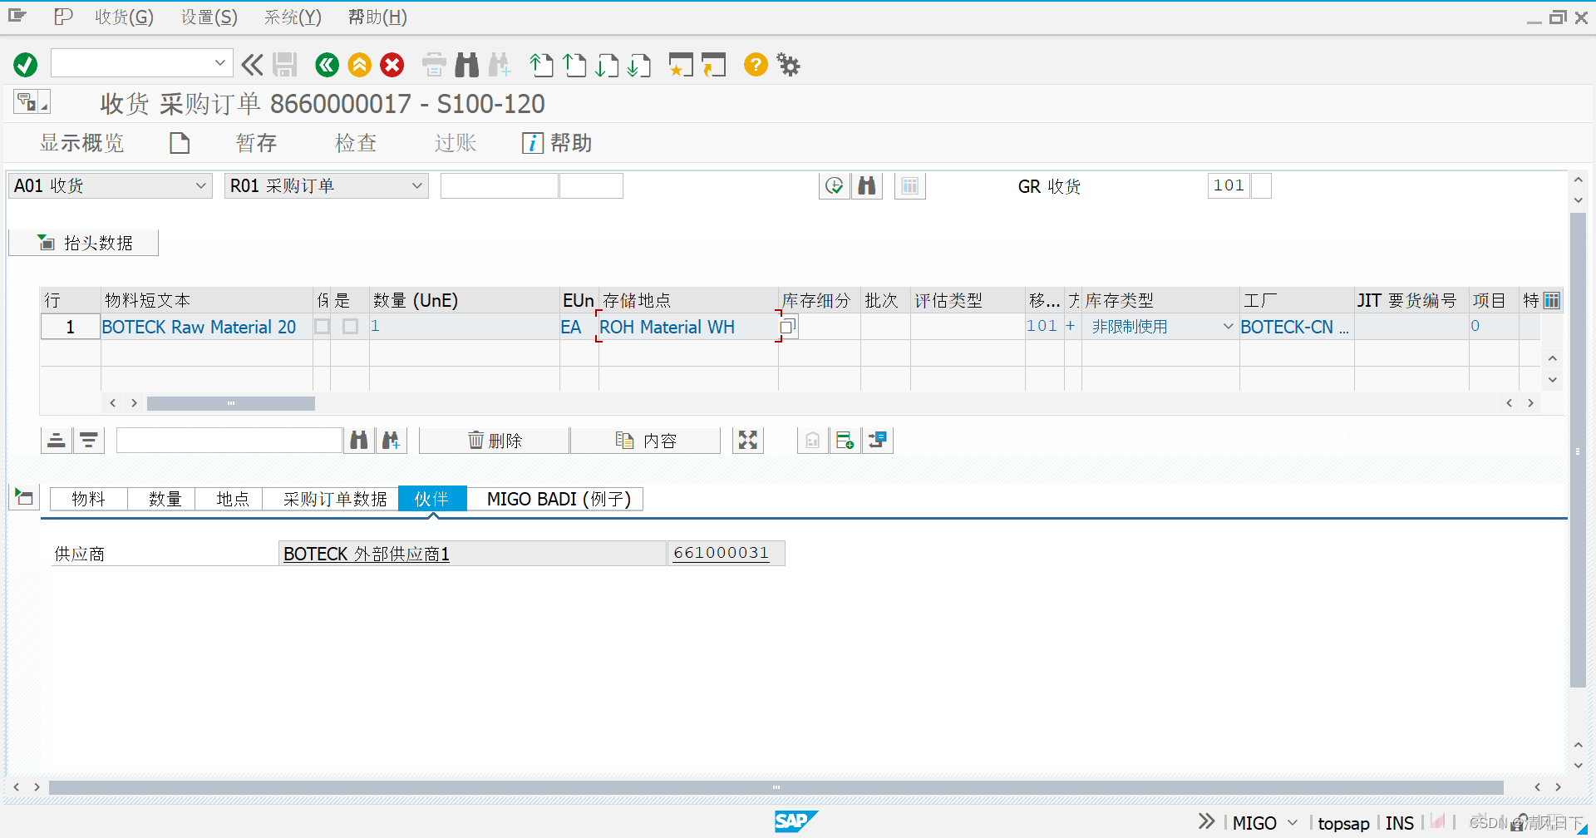Image resolution: width=1596 pixels, height=838 pixels.
Task: Click the Print icon in toolbar
Action: point(434,65)
